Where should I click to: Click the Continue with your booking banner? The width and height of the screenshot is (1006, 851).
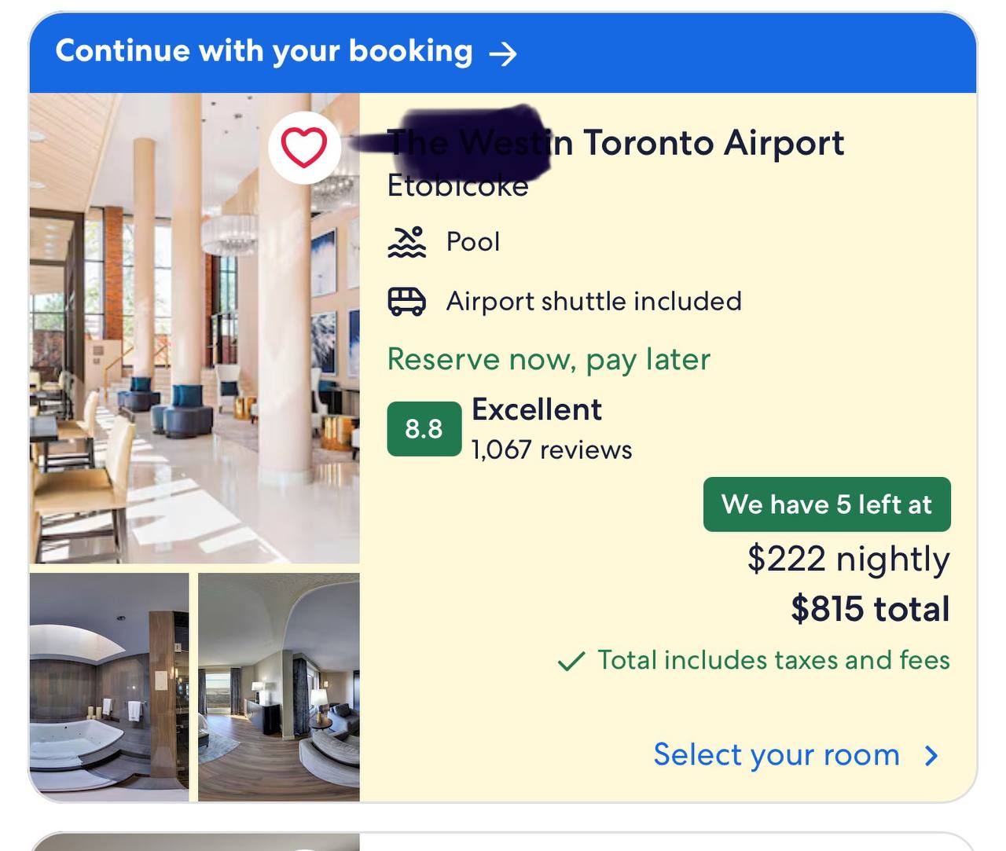pyautogui.click(x=264, y=52)
